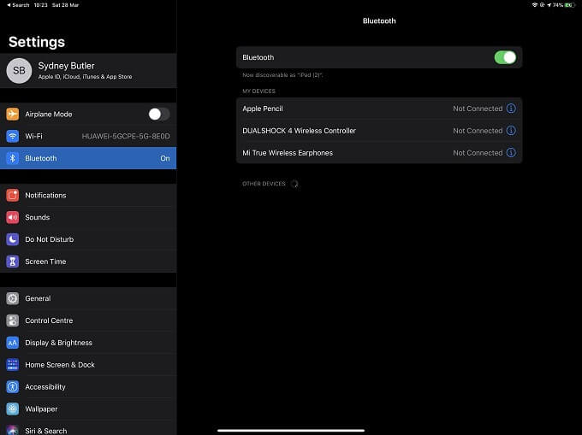Tap the Wallpaper flower icon
This screenshot has width=582, height=435.
tap(13, 409)
